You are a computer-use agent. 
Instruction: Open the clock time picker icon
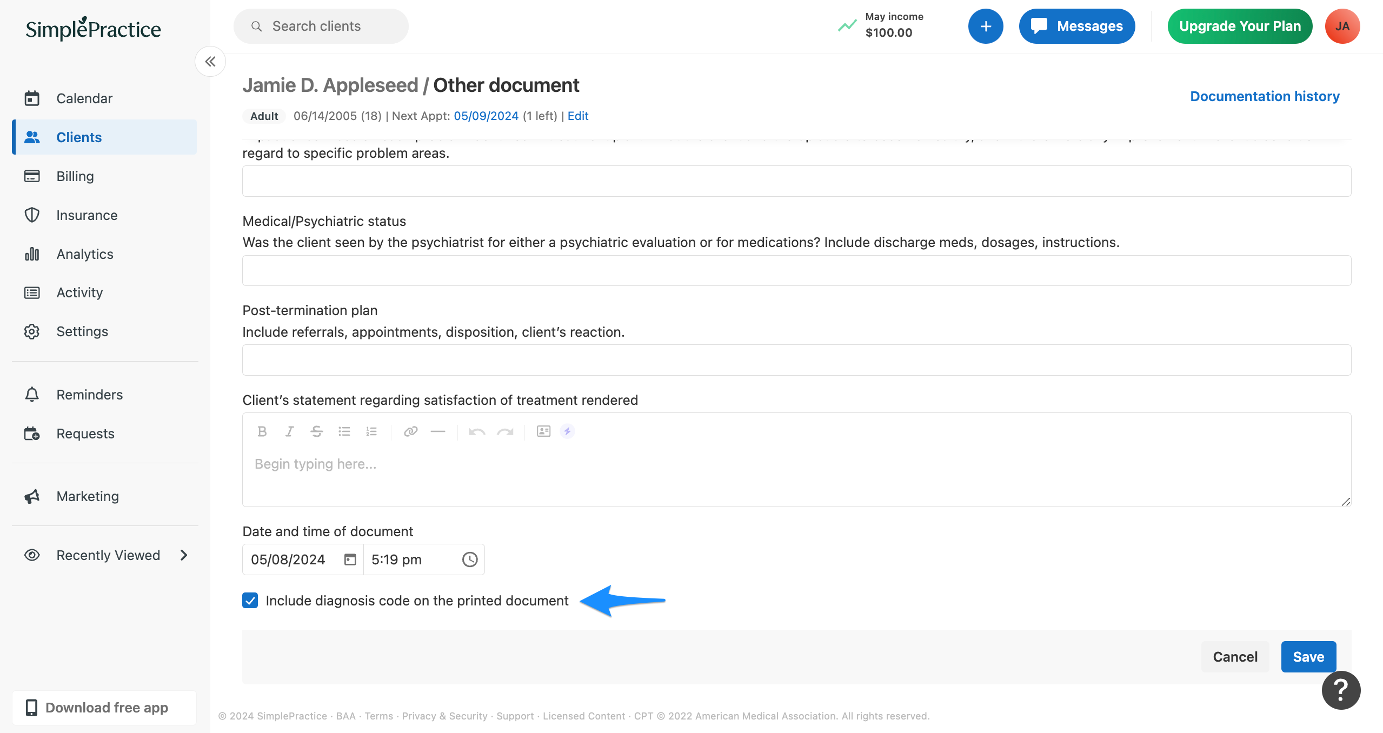[470, 559]
